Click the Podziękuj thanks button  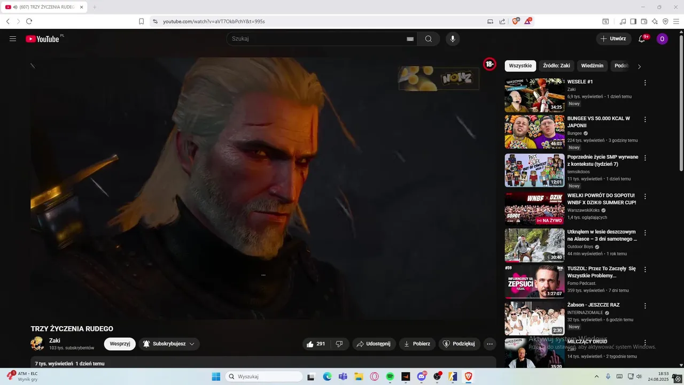[459, 344]
